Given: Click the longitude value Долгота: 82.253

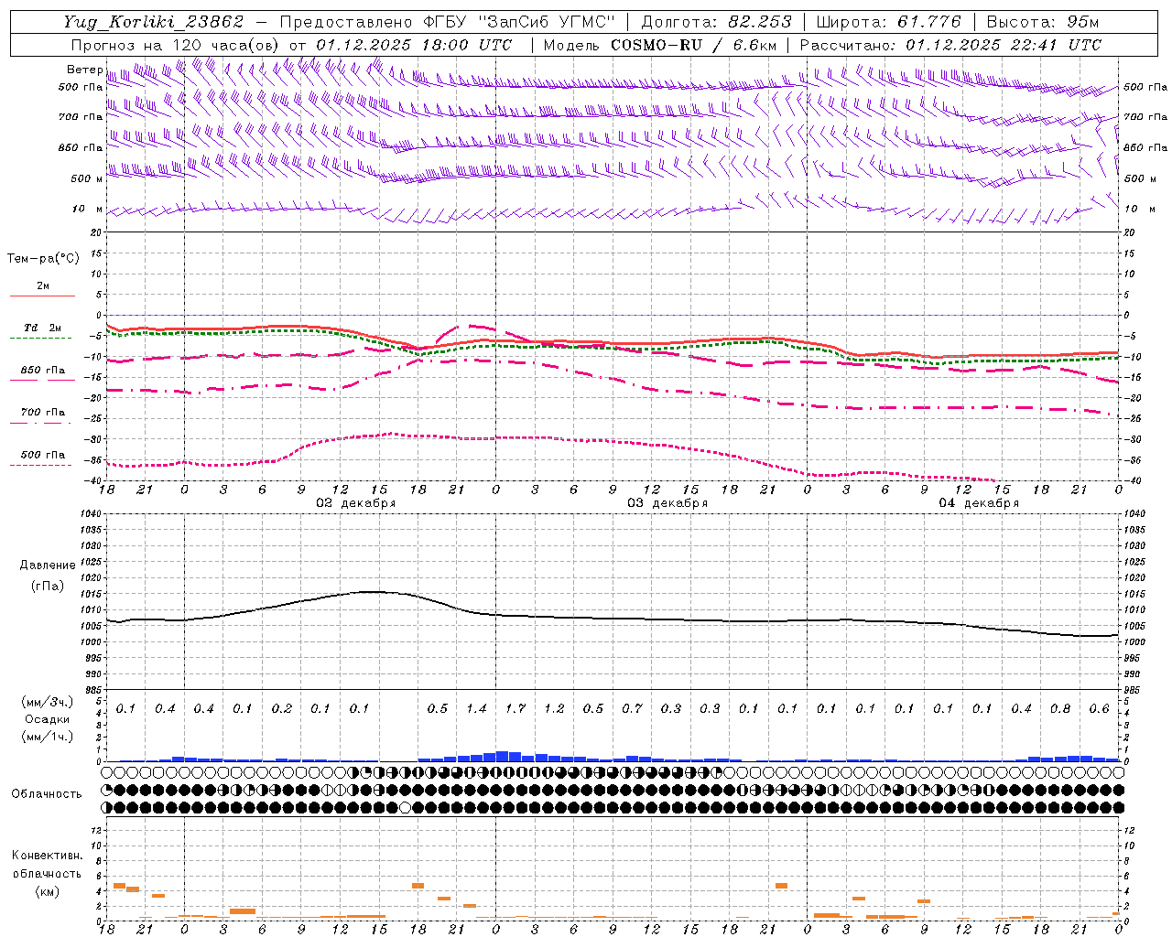Looking at the screenshot, I should click(x=715, y=22).
